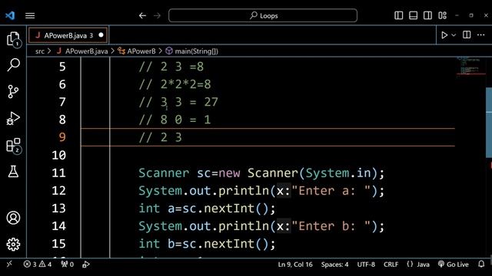Open the Explorer view in the activity bar
The image size is (492, 276).
14,39
